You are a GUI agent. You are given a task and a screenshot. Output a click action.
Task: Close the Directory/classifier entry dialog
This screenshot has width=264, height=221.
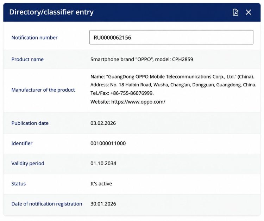pyautogui.click(x=249, y=12)
